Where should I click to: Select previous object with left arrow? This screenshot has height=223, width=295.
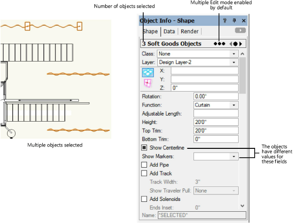pos(231,44)
